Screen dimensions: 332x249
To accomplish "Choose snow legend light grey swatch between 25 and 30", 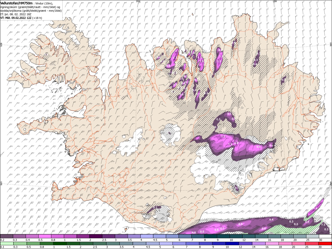I will point(313,236).
